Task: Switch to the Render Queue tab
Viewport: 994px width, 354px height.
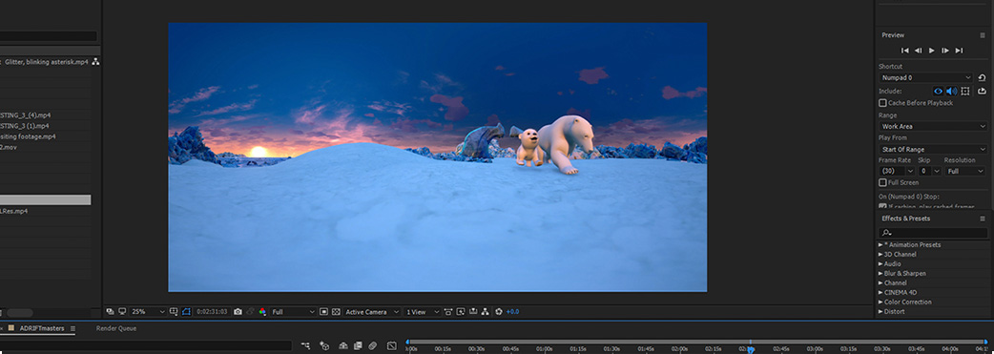Action: (116, 328)
